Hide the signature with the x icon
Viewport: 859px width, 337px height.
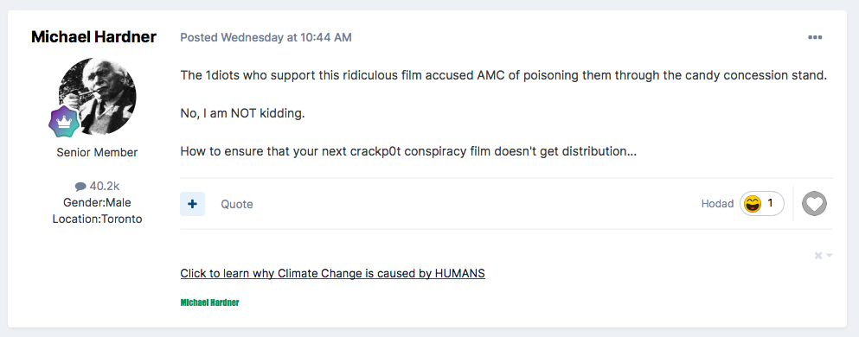818,256
